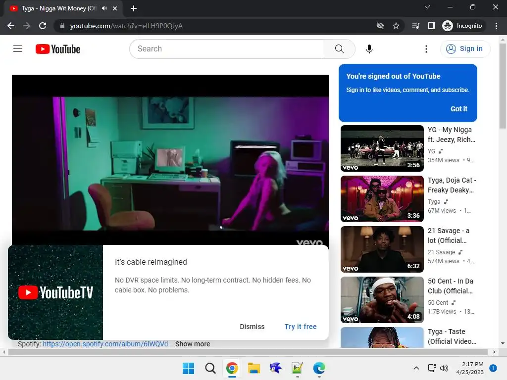Open the notification badge in tray
Screen dimensions: 507x380
click(x=493, y=368)
